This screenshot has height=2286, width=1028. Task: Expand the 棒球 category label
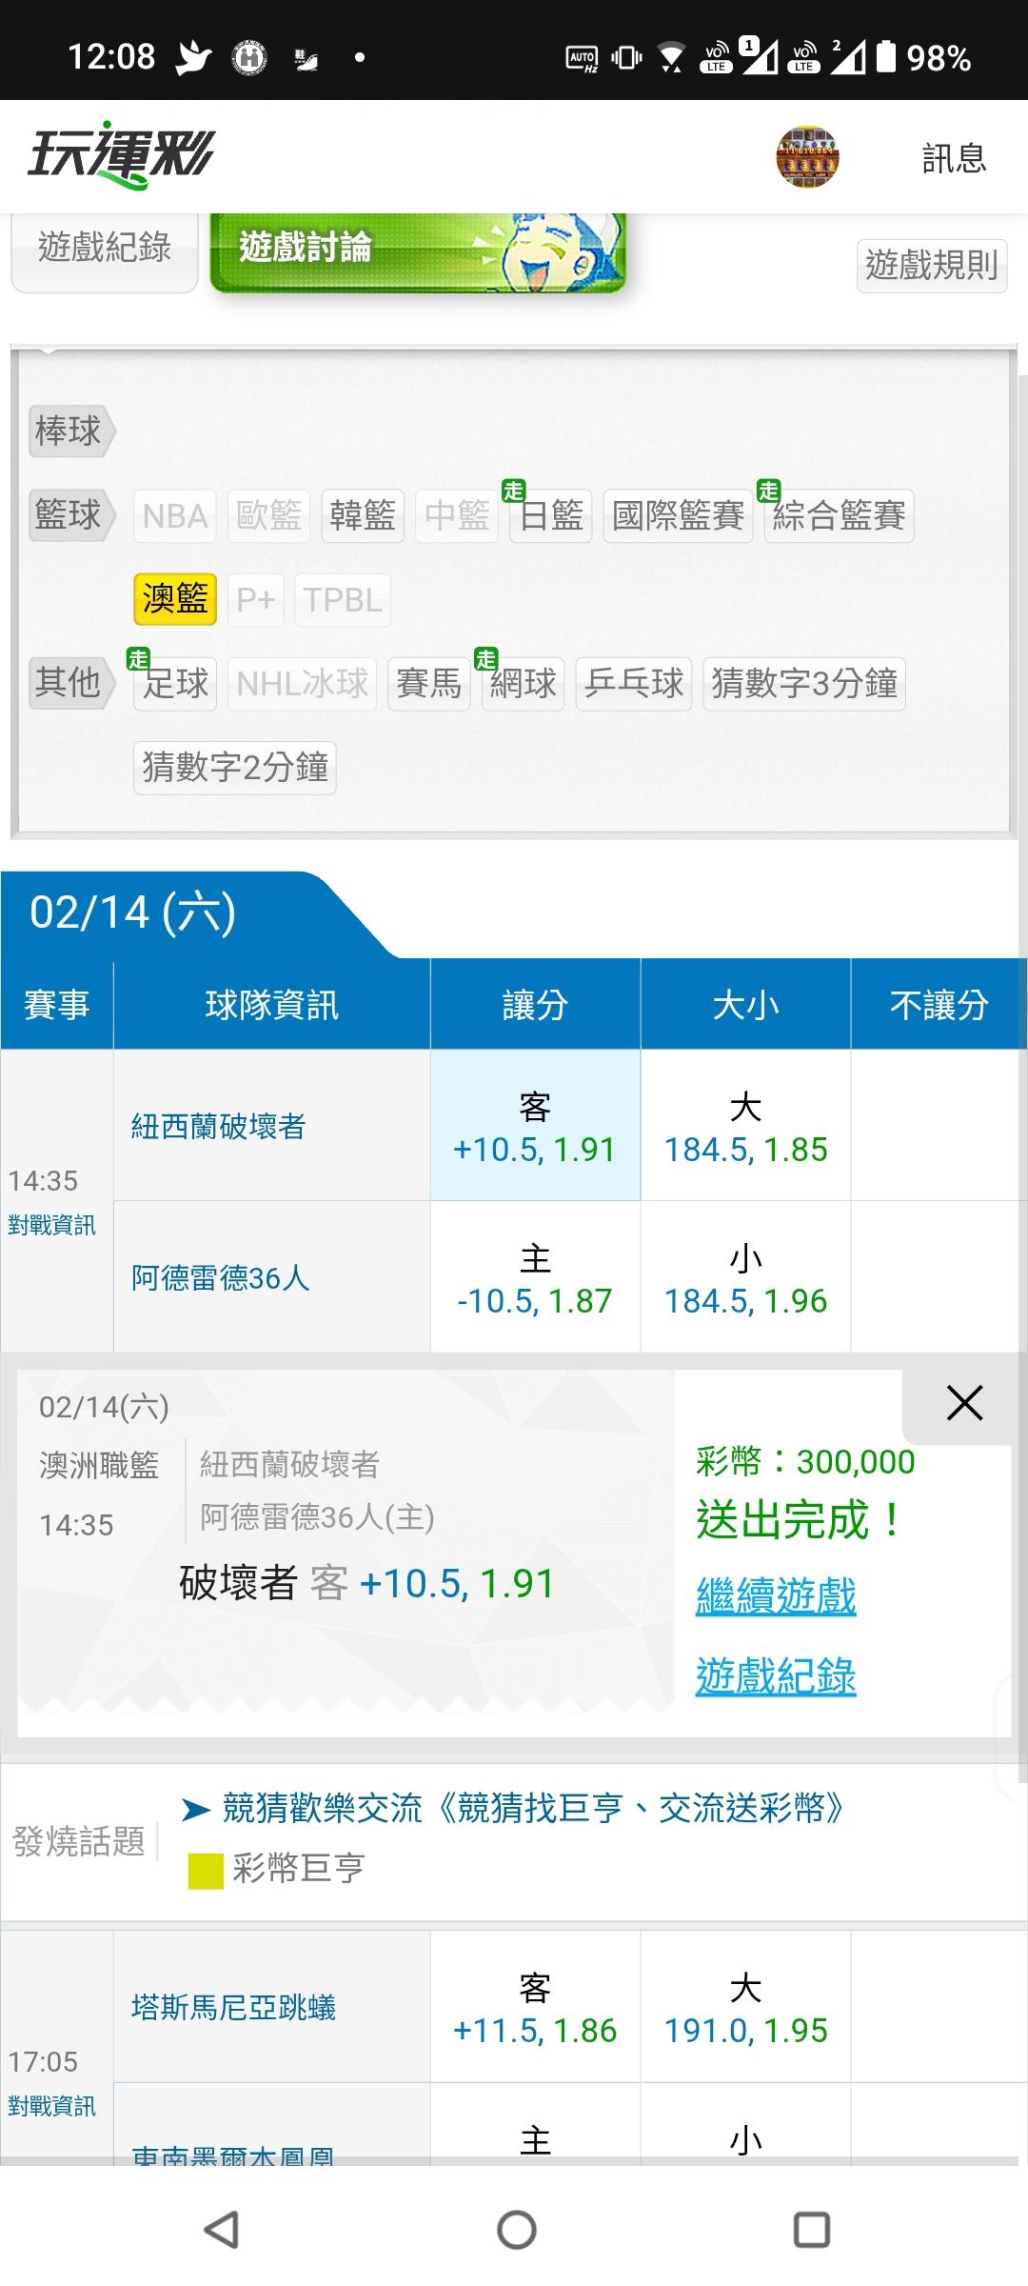coord(69,431)
